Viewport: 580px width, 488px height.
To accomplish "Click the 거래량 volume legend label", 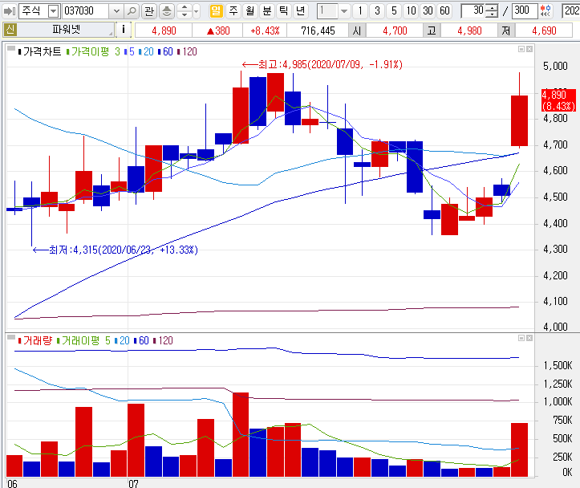I will coord(35,341).
